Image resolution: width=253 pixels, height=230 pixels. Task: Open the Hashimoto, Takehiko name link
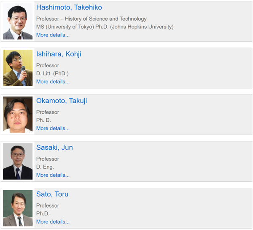pyautogui.click(x=69, y=8)
